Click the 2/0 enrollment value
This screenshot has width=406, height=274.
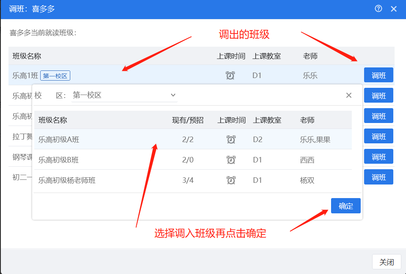(x=188, y=160)
